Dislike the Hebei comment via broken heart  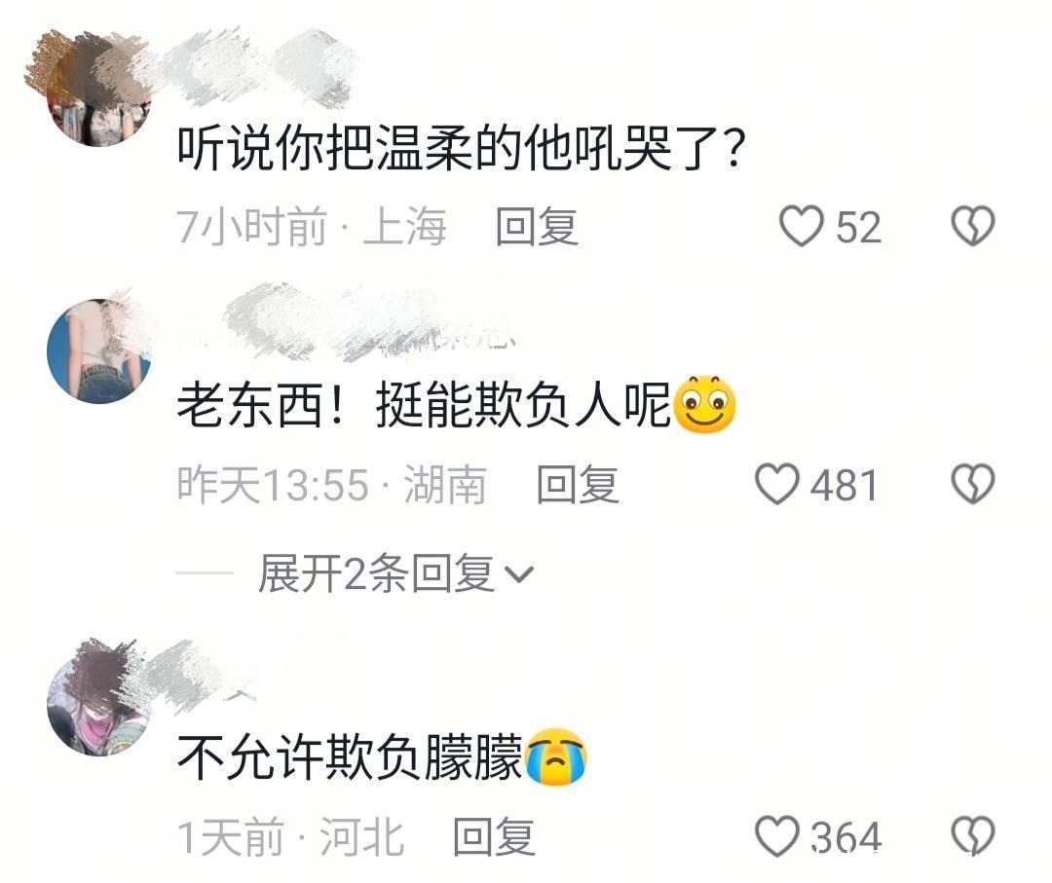tap(973, 836)
